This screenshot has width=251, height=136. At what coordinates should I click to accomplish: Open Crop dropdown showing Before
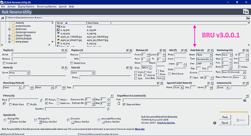coord(147,68)
